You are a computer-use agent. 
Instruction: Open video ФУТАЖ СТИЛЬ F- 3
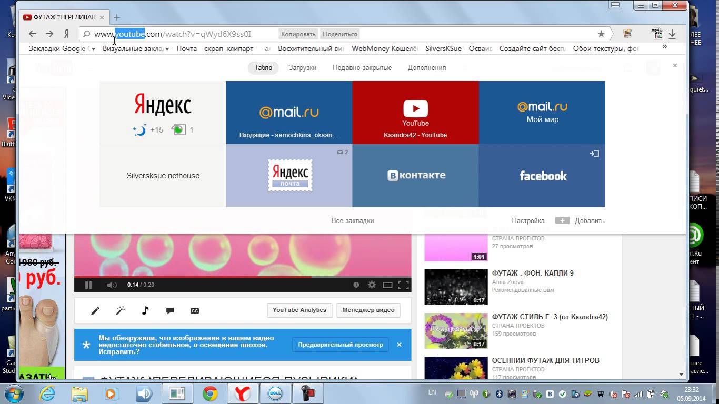coord(550,317)
